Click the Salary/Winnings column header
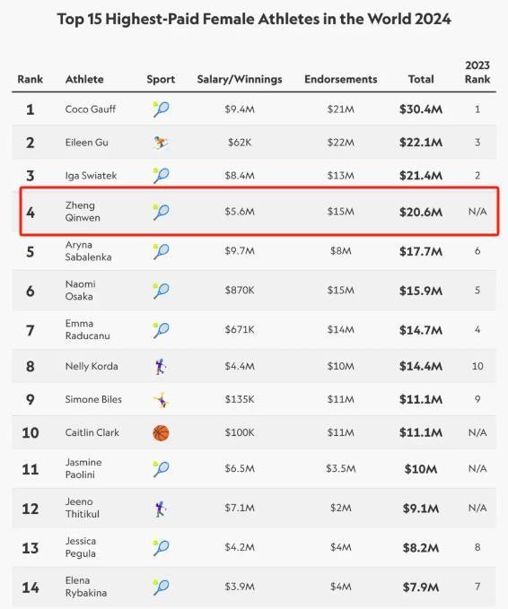The width and height of the screenshot is (508, 609). [240, 79]
